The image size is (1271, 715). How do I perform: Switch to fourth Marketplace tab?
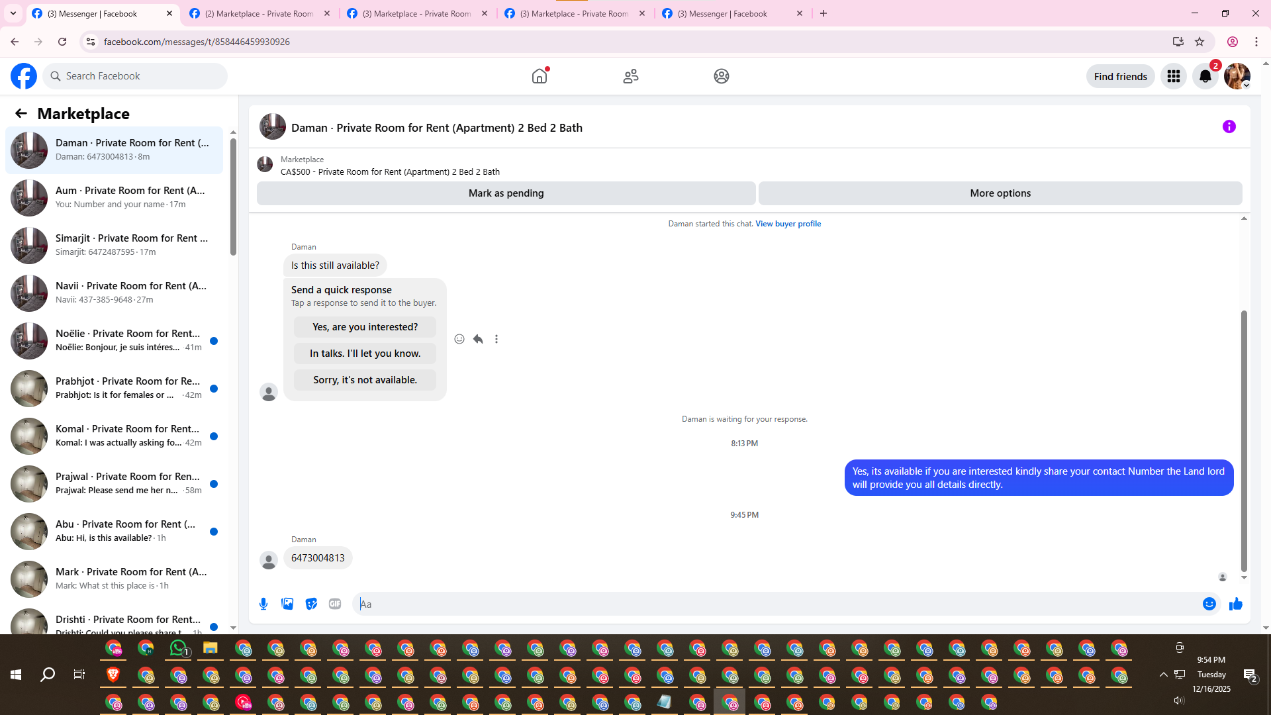pyautogui.click(x=575, y=13)
